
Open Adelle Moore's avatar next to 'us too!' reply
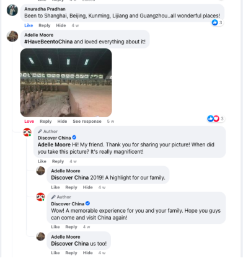click(40, 236)
